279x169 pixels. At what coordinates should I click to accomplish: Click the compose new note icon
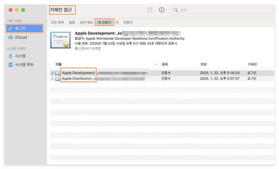[x=150, y=10]
